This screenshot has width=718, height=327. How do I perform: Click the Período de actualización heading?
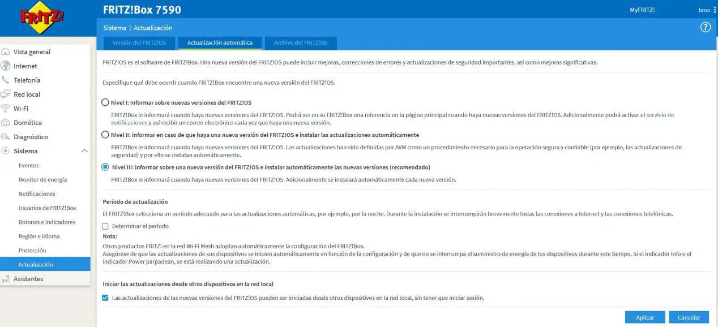pos(135,201)
